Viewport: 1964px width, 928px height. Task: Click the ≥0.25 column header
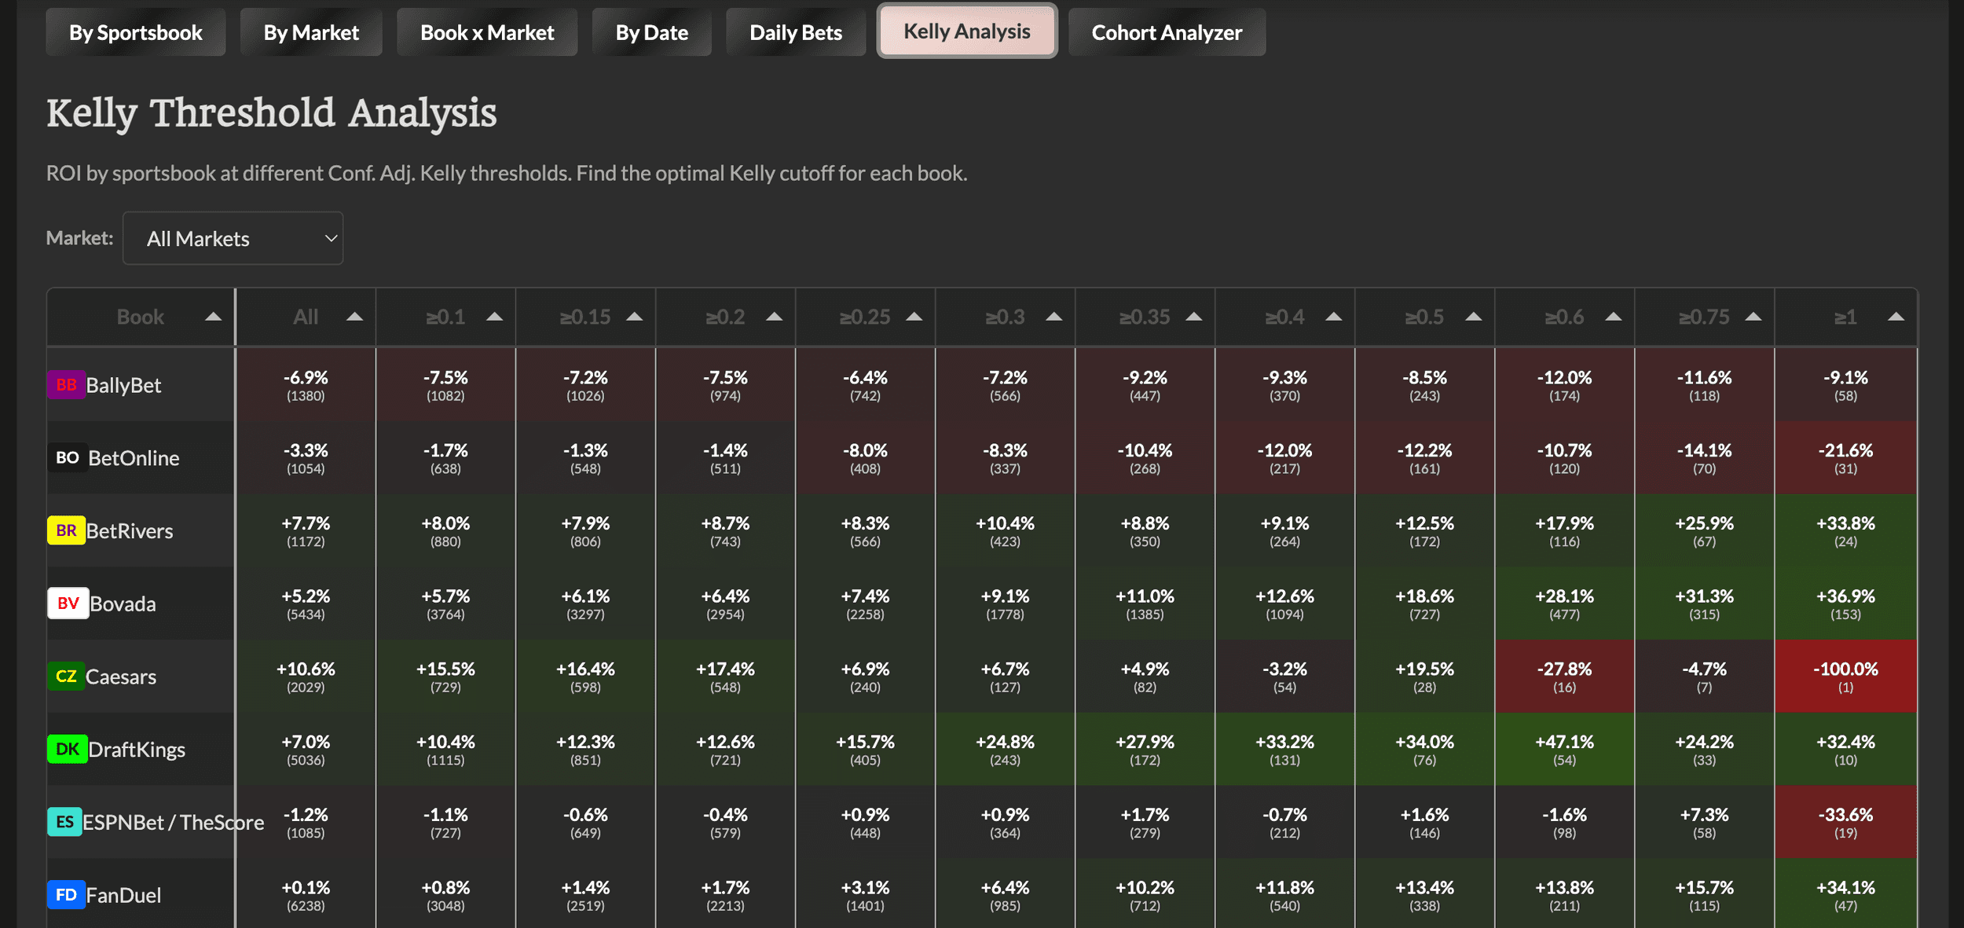[864, 317]
